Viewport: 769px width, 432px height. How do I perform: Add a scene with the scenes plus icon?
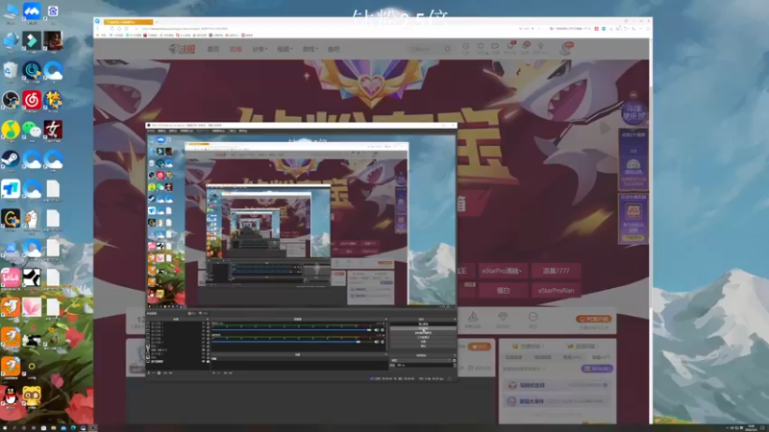[x=213, y=373]
